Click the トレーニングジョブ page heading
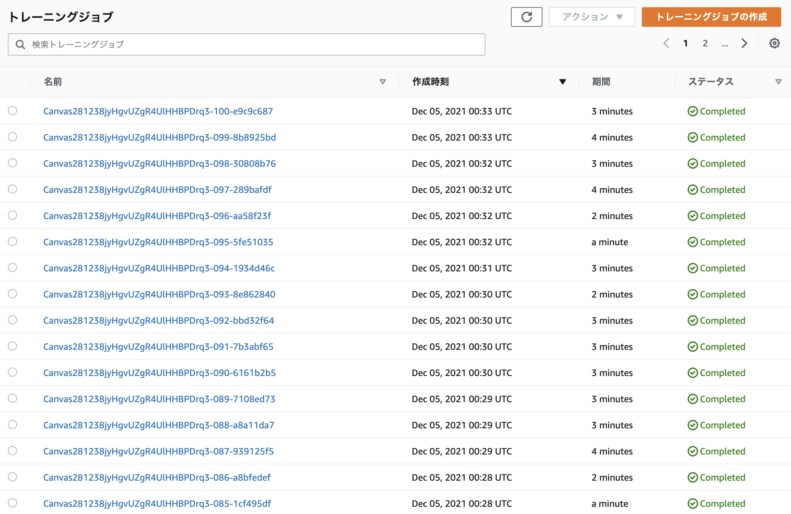Image resolution: width=791 pixels, height=514 pixels. click(61, 17)
